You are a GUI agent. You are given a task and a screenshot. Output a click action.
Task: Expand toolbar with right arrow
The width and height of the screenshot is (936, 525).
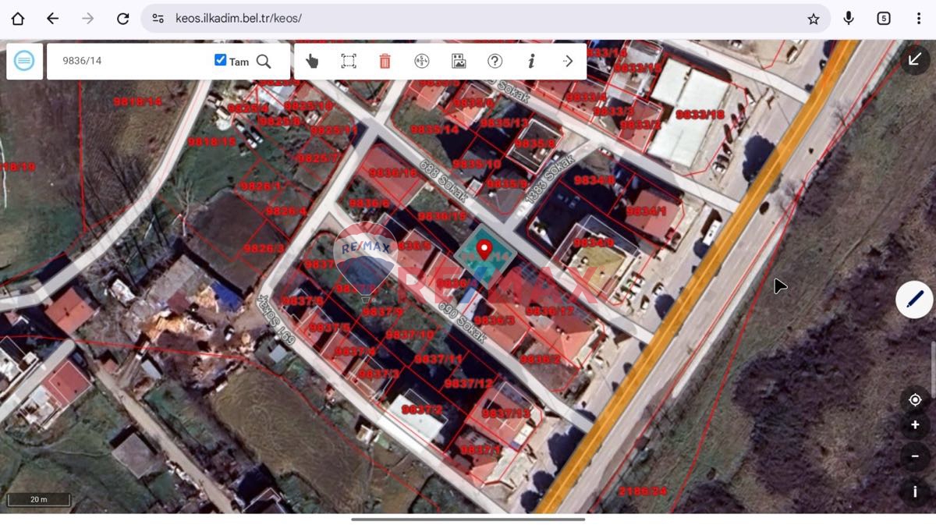[568, 61]
